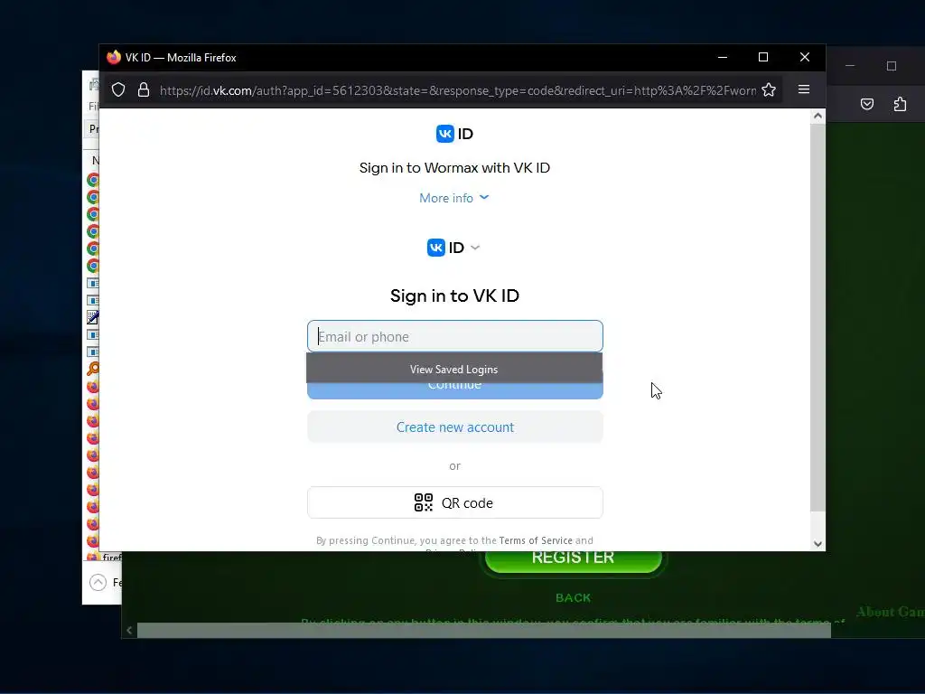Minimize the background Firefox window
This screenshot has width=925, height=694.
click(x=849, y=65)
